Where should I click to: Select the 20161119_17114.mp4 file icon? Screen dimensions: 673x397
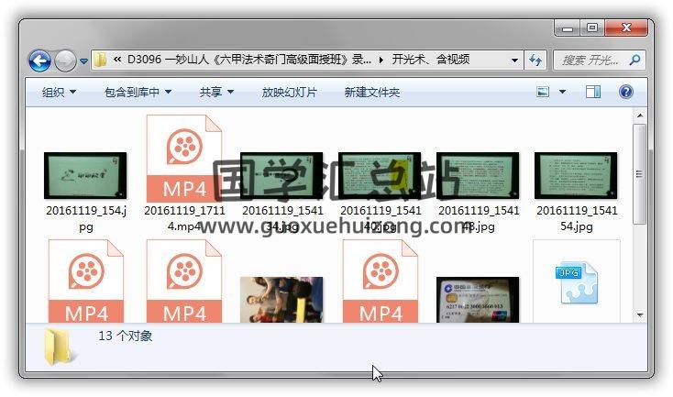(x=184, y=159)
